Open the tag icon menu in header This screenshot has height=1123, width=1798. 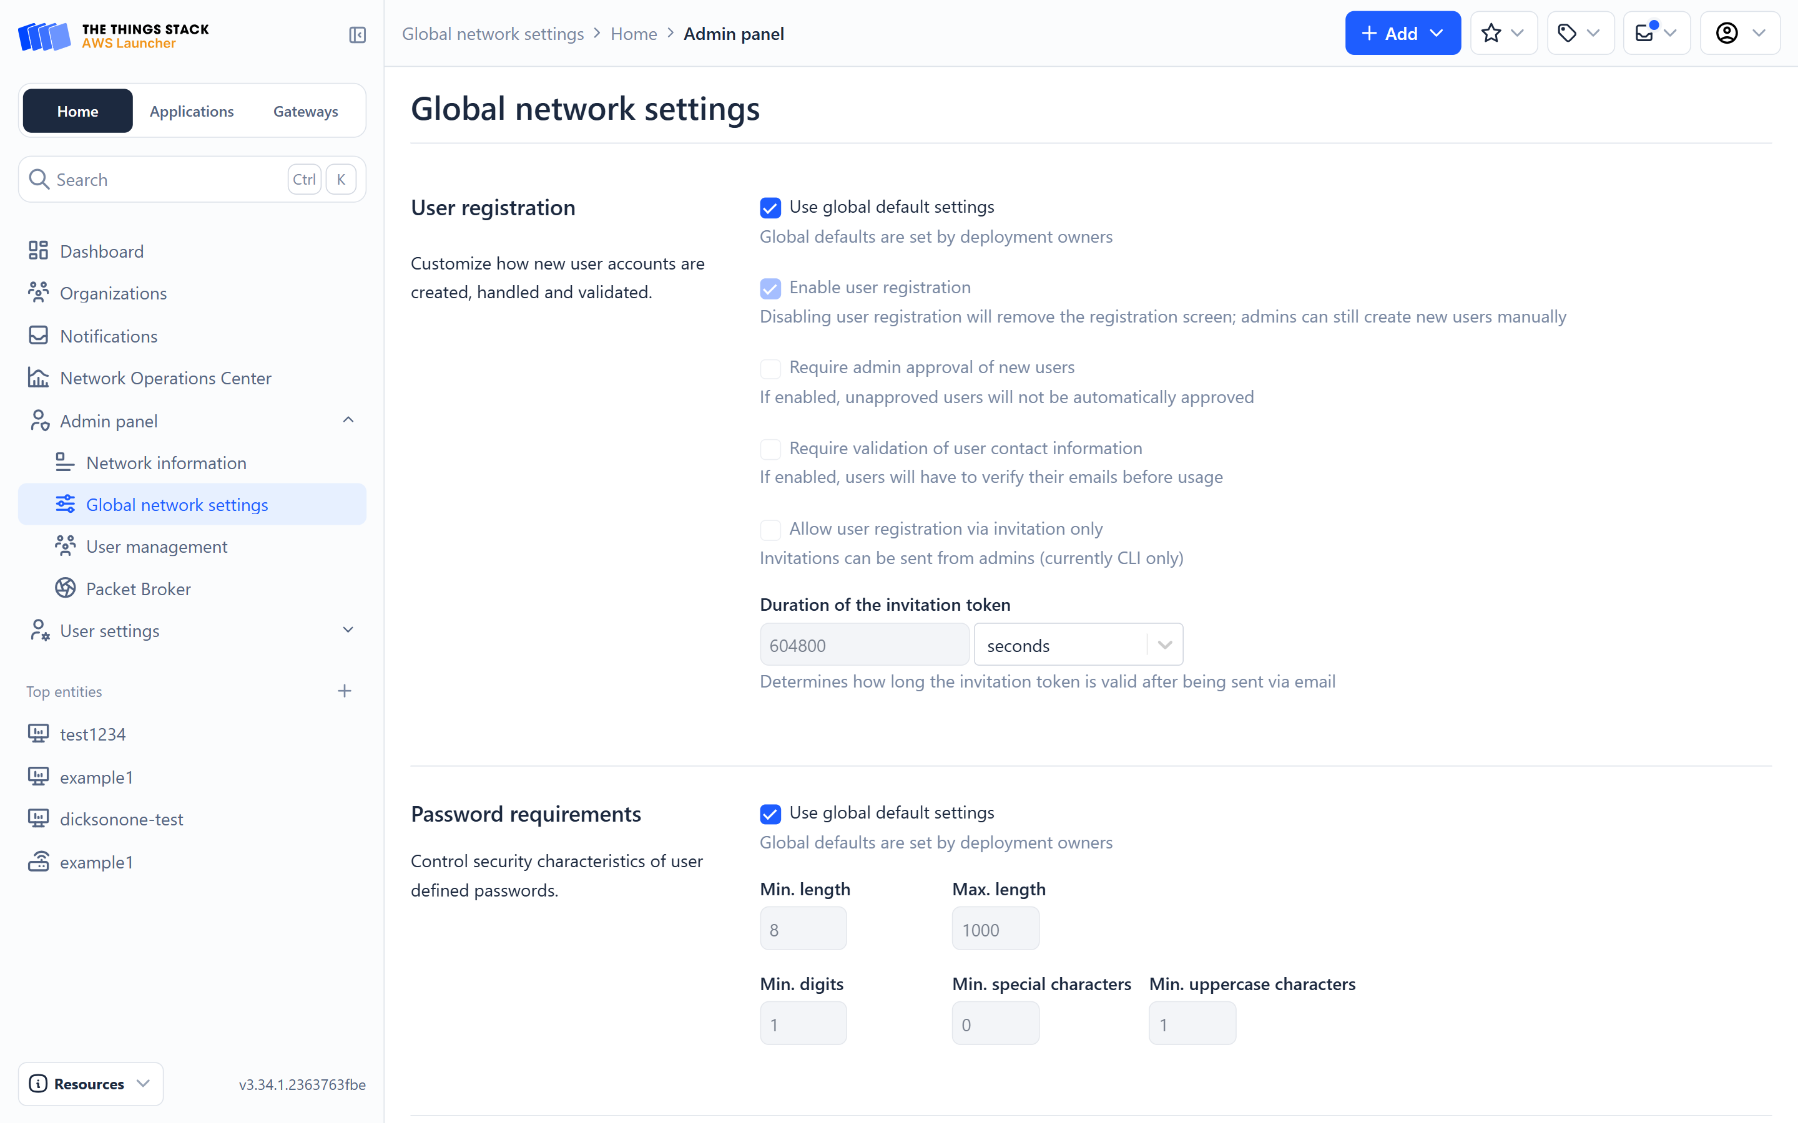coord(1567,34)
